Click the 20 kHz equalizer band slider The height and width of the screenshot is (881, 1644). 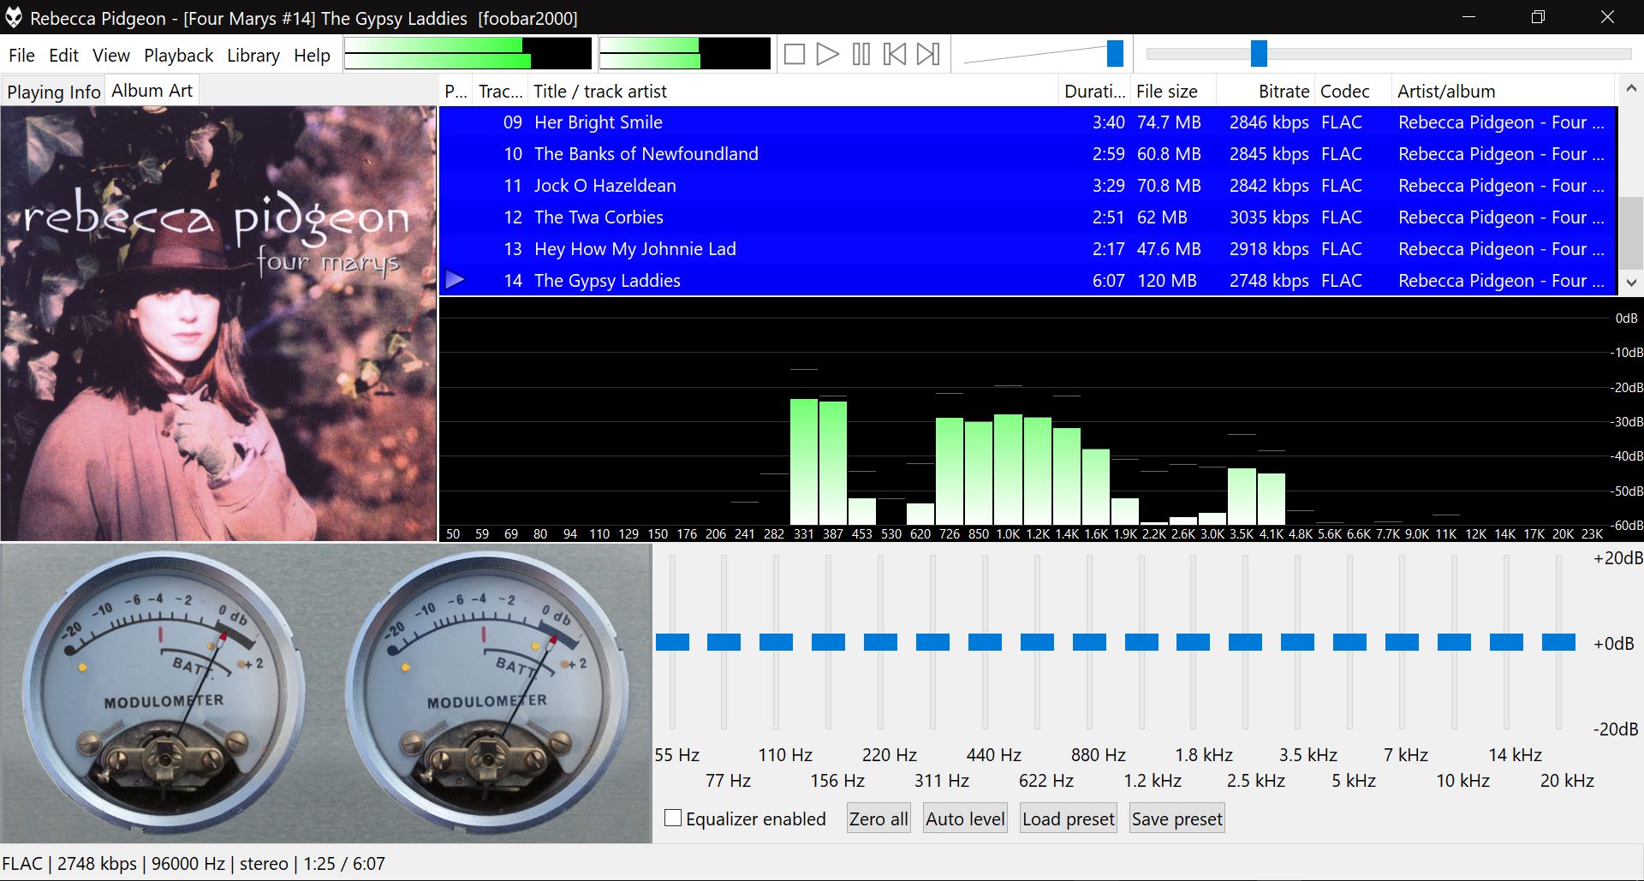1559,642
